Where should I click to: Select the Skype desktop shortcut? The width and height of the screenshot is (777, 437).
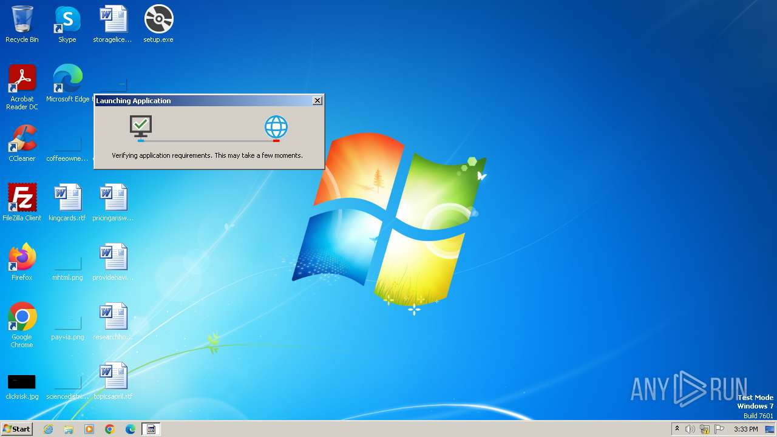pos(67,24)
